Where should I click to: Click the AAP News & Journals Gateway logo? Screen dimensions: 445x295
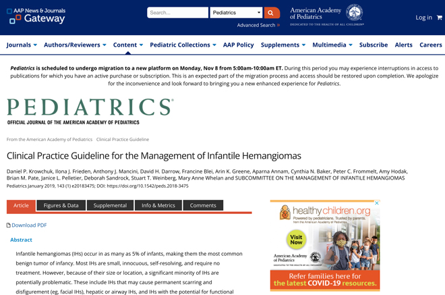[x=36, y=16]
